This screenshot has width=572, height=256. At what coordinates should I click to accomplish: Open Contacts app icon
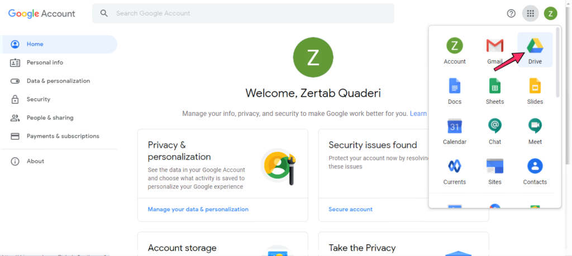coord(535,170)
